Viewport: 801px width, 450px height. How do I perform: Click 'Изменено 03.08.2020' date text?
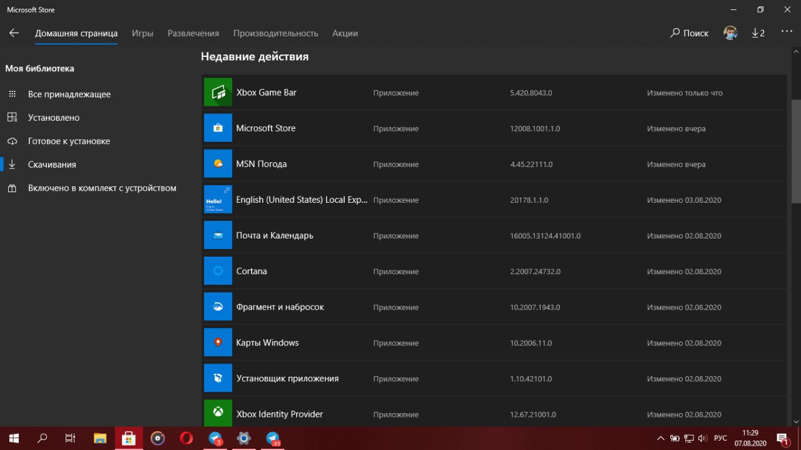tap(684, 200)
